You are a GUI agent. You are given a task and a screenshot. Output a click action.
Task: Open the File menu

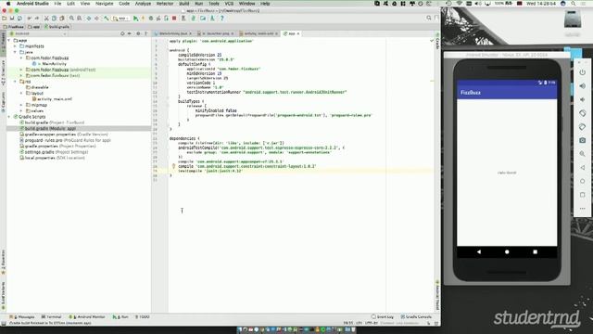pos(57,4)
